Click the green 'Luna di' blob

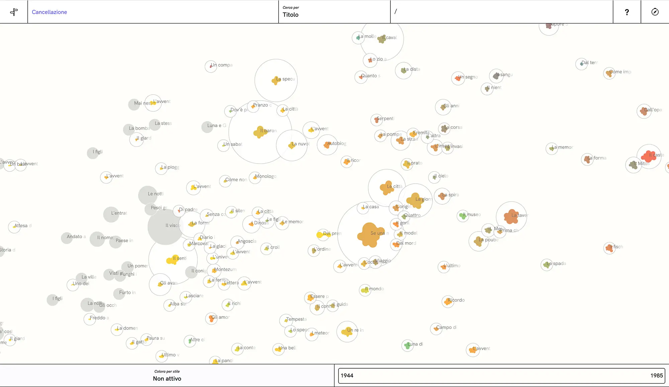pos(407,346)
